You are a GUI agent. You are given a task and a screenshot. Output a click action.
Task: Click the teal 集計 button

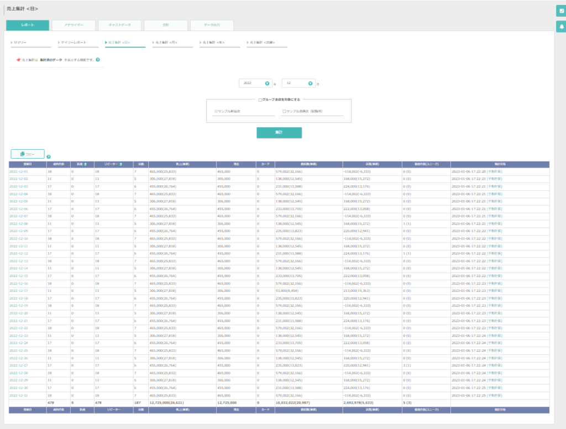click(279, 133)
